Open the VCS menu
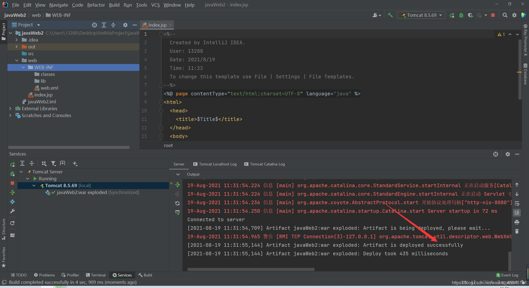The height and width of the screenshot is (288, 529). (155, 5)
